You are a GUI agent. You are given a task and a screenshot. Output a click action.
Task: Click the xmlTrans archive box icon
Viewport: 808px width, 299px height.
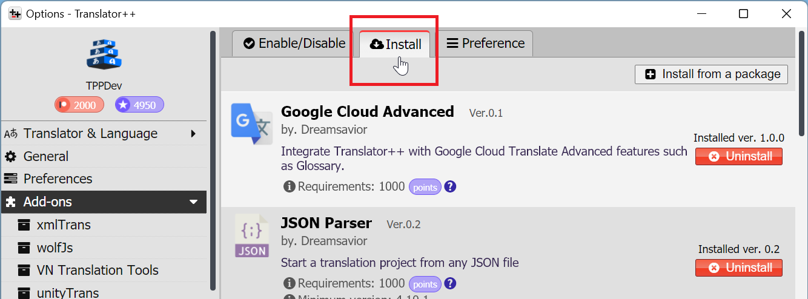point(24,225)
